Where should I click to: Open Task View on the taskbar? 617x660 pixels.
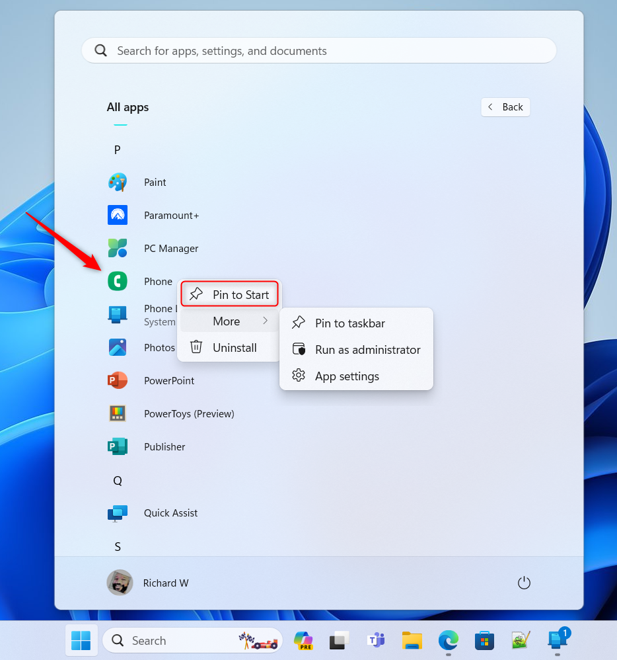point(340,641)
